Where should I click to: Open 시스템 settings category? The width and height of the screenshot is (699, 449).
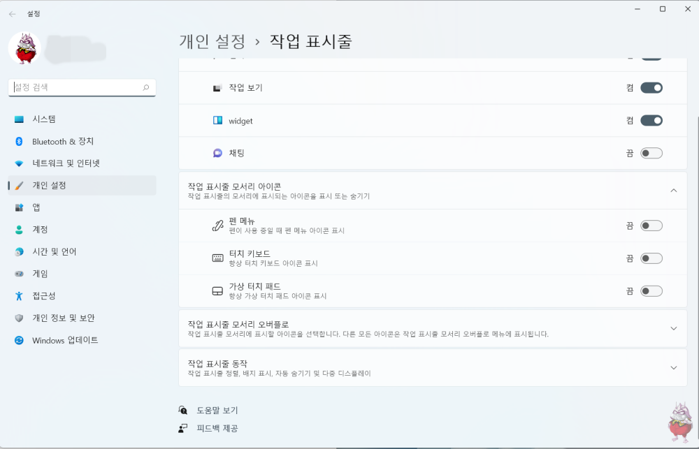coord(82,119)
